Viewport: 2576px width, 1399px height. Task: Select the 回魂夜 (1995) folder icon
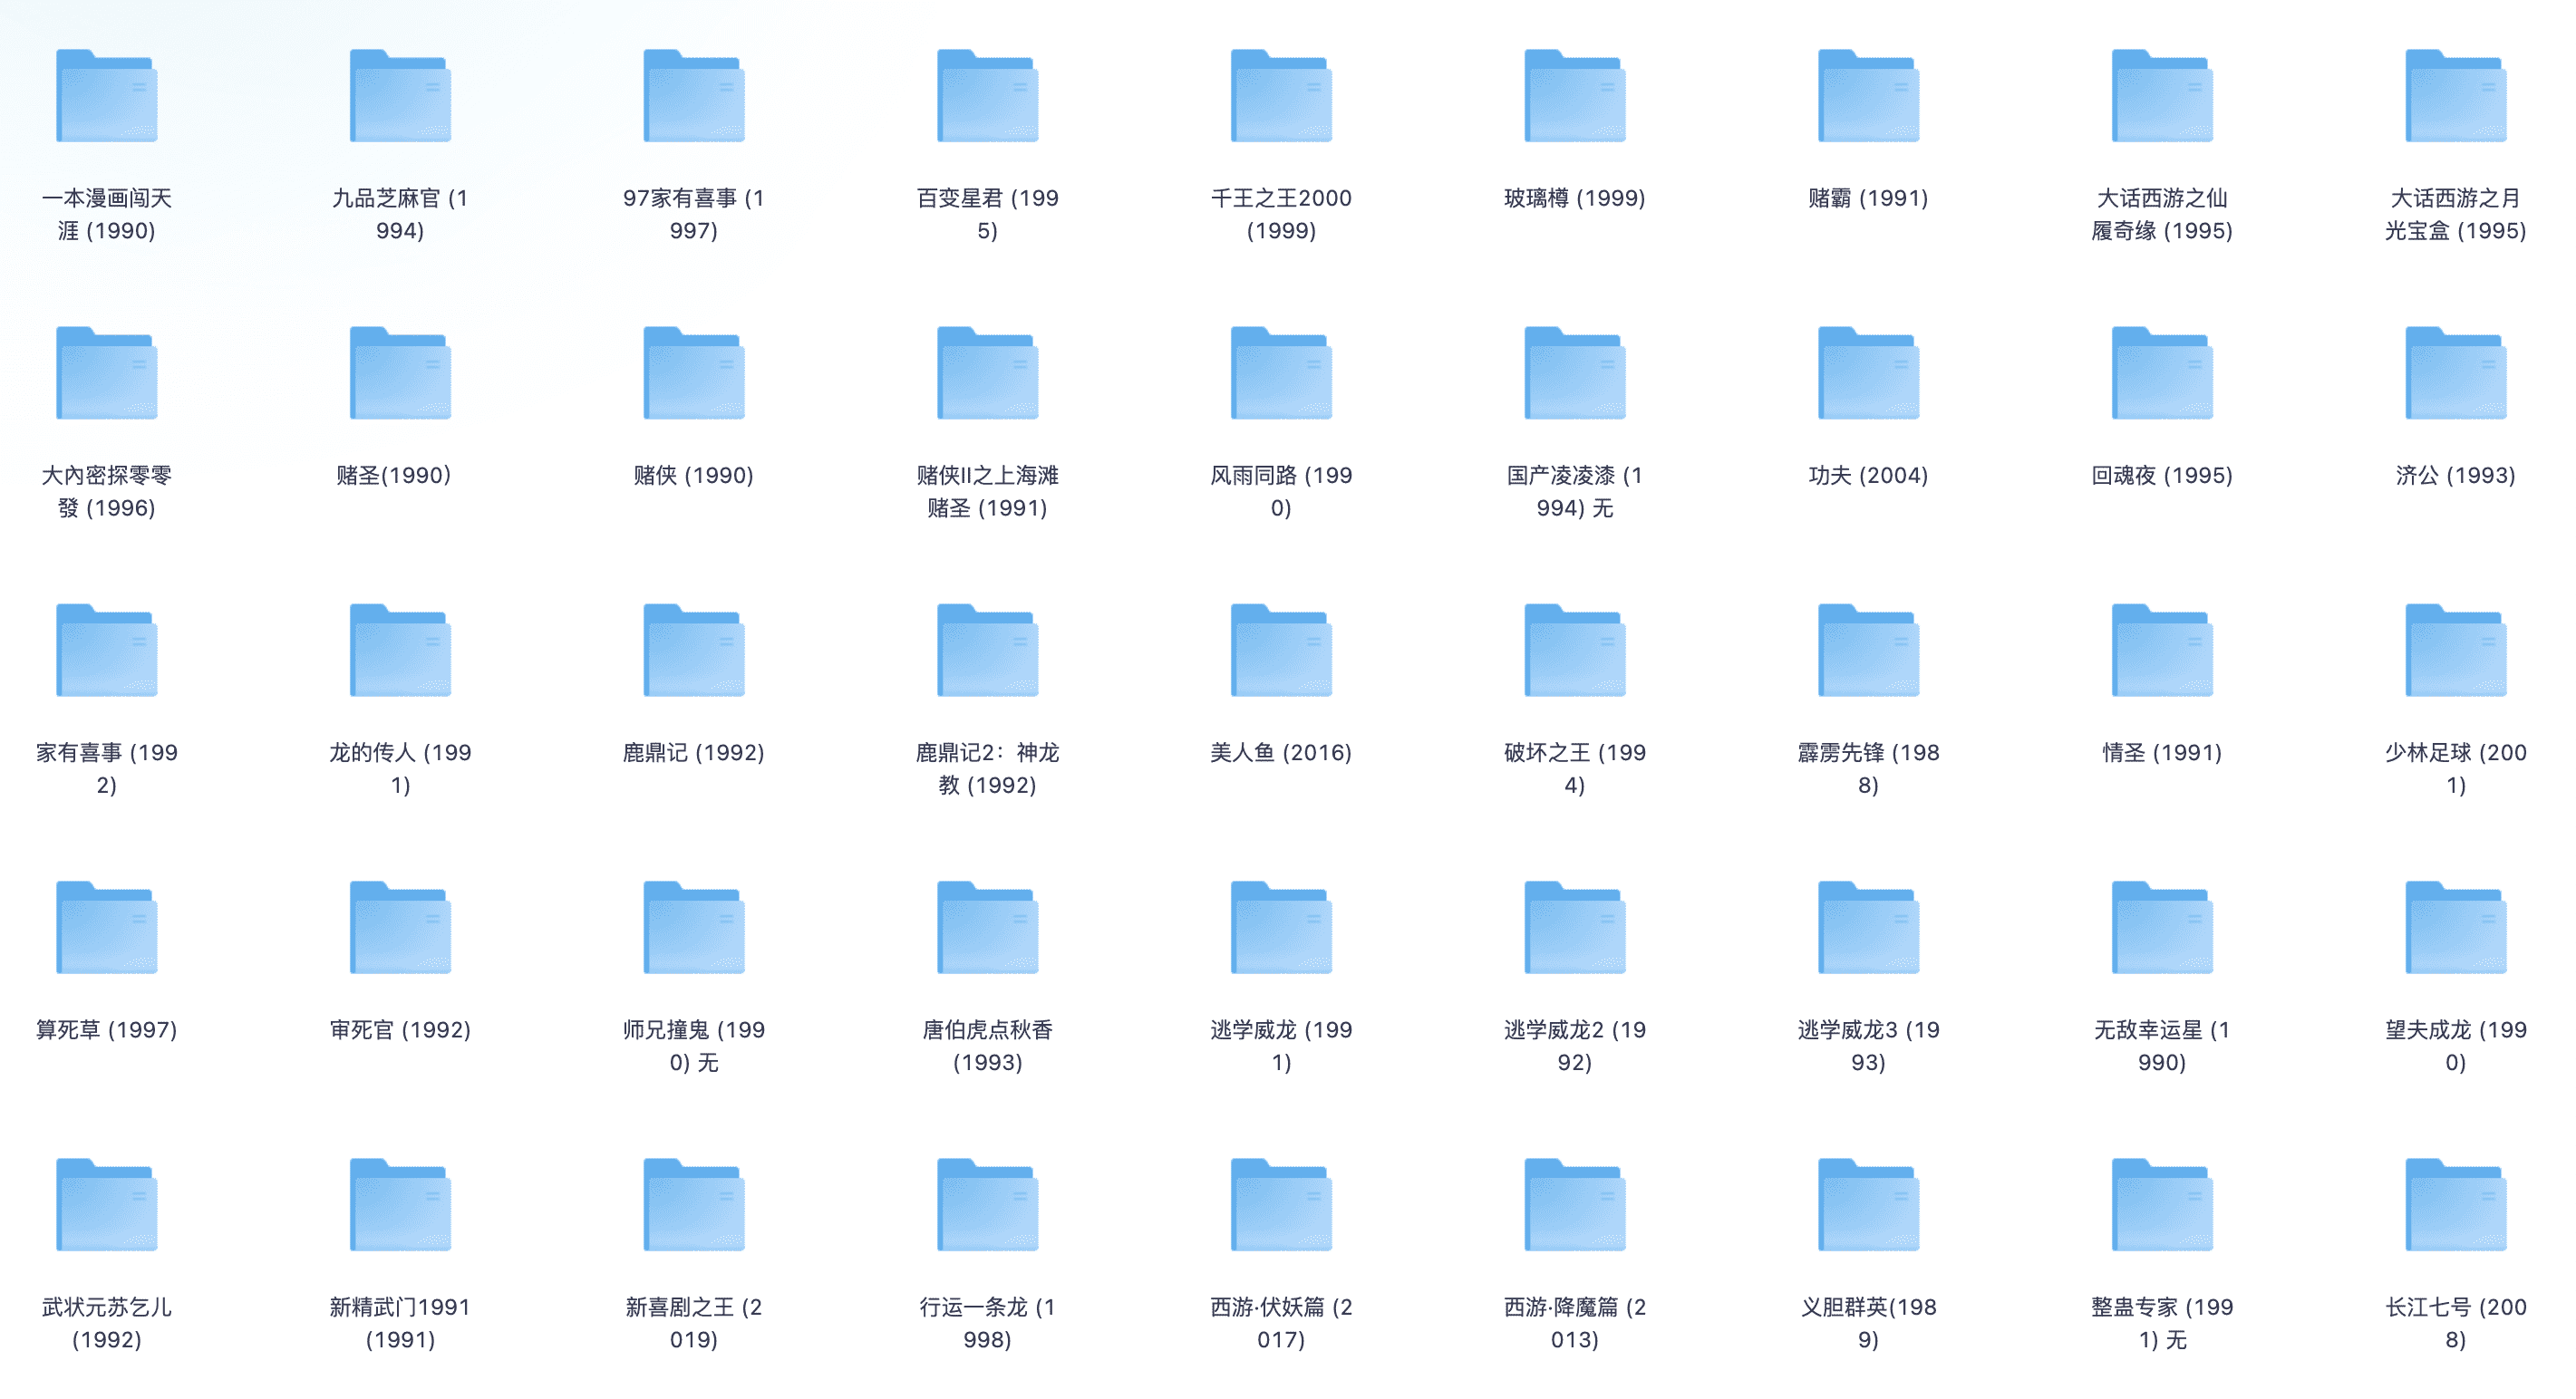point(2162,373)
